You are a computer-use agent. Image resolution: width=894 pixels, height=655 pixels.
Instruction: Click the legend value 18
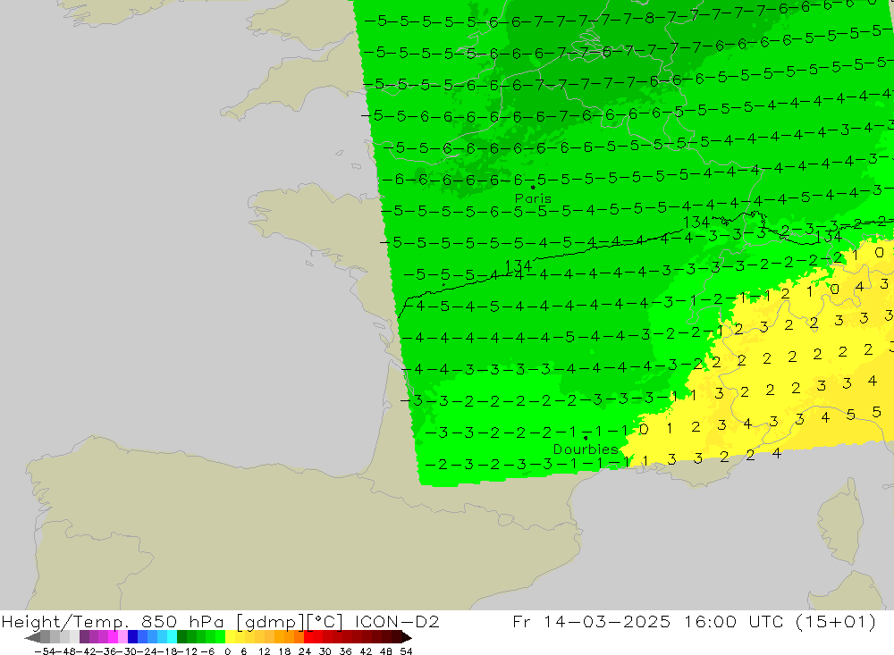[x=284, y=651]
